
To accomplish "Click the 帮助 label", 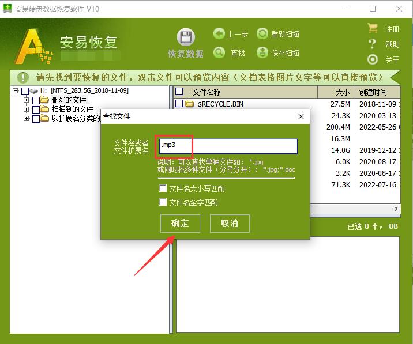I will point(392,44).
